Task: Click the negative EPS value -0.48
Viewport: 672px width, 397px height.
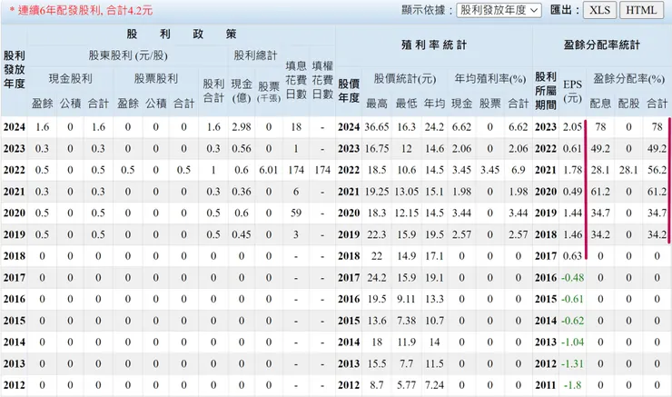Action: [x=573, y=277]
